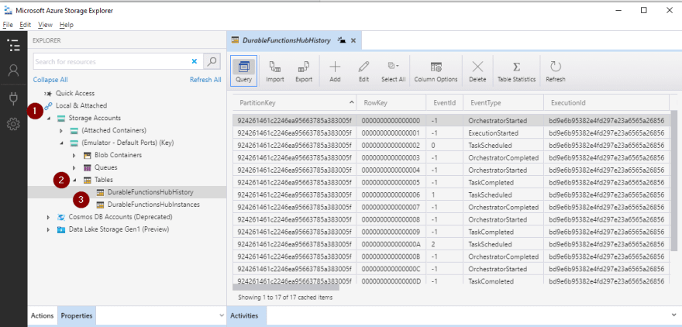Collapse the Tables node

[74, 180]
